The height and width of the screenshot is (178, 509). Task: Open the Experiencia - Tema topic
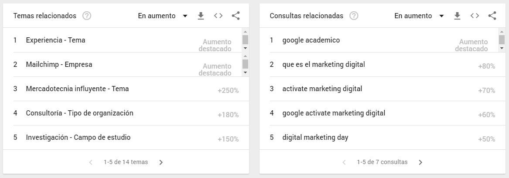[x=55, y=40]
